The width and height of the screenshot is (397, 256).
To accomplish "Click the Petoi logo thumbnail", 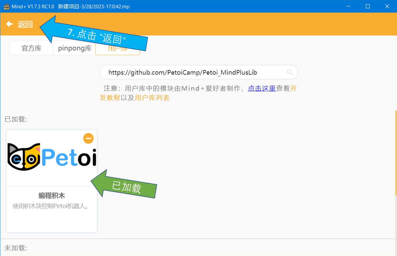I will [52, 157].
